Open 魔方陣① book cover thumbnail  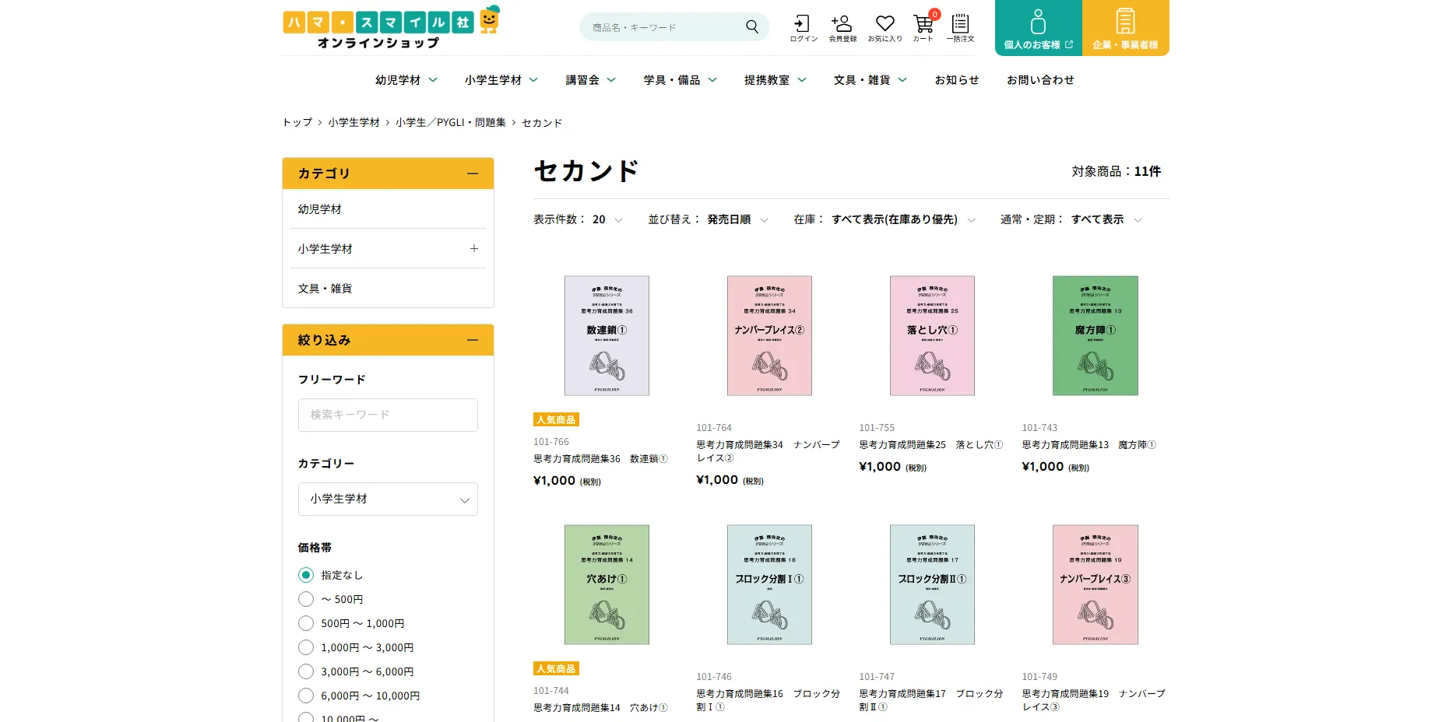(x=1096, y=335)
